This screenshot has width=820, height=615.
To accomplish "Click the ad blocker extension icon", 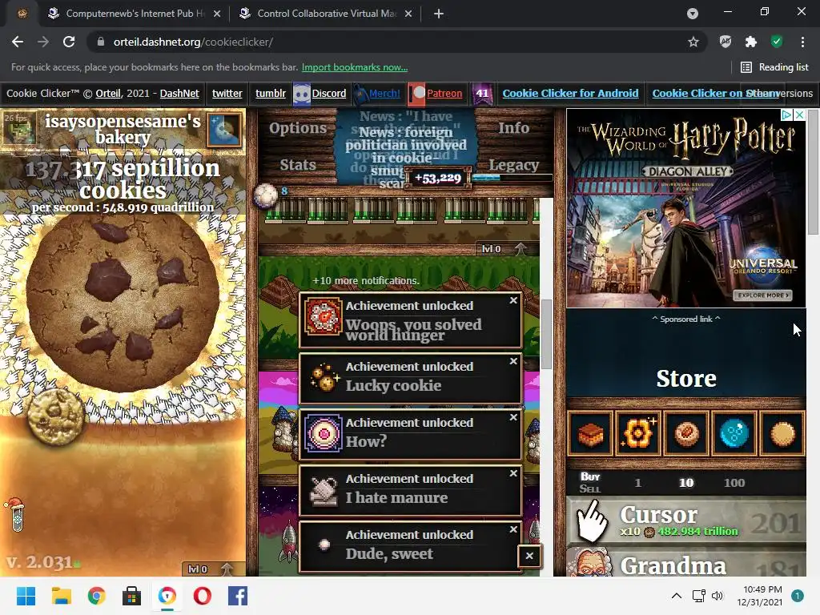I will coord(726,42).
